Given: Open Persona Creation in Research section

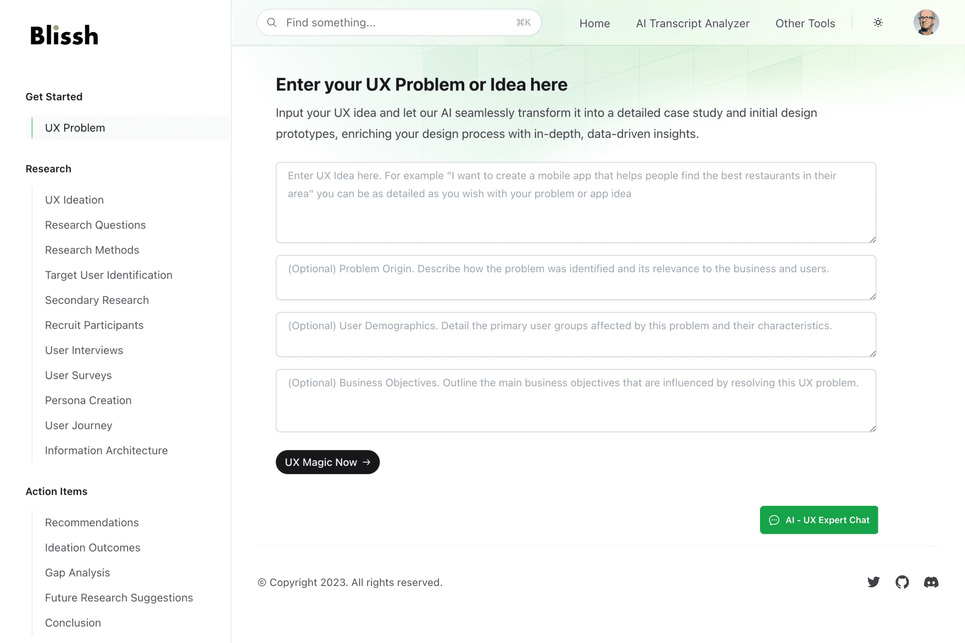Looking at the screenshot, I should click(88, 400).
